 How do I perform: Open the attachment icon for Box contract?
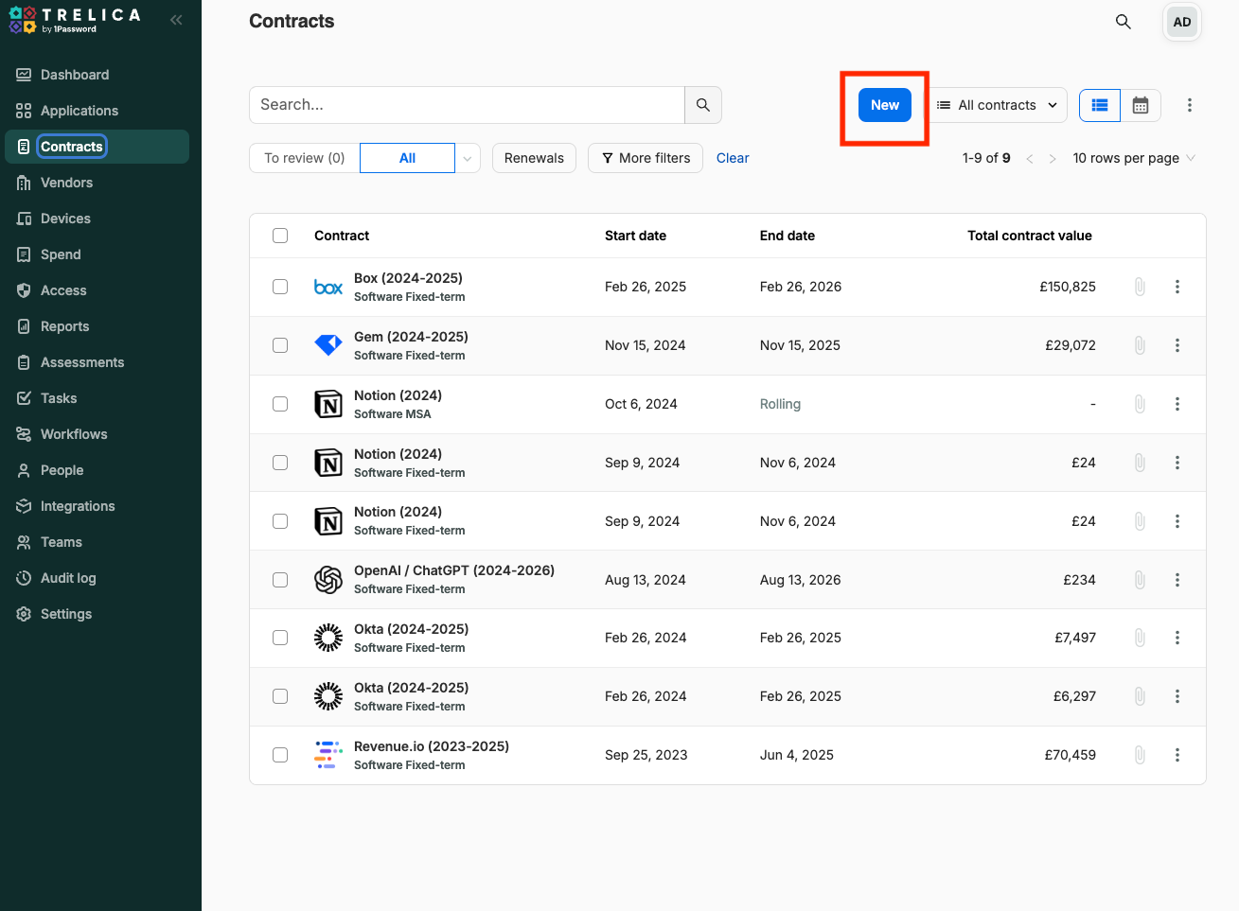click(1140, 287)
